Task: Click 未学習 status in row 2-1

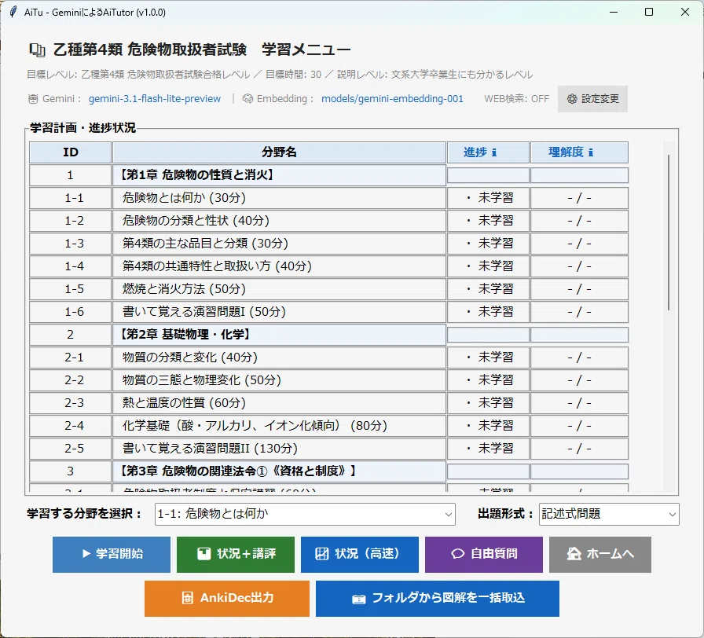Action: [x=488, y=357]
